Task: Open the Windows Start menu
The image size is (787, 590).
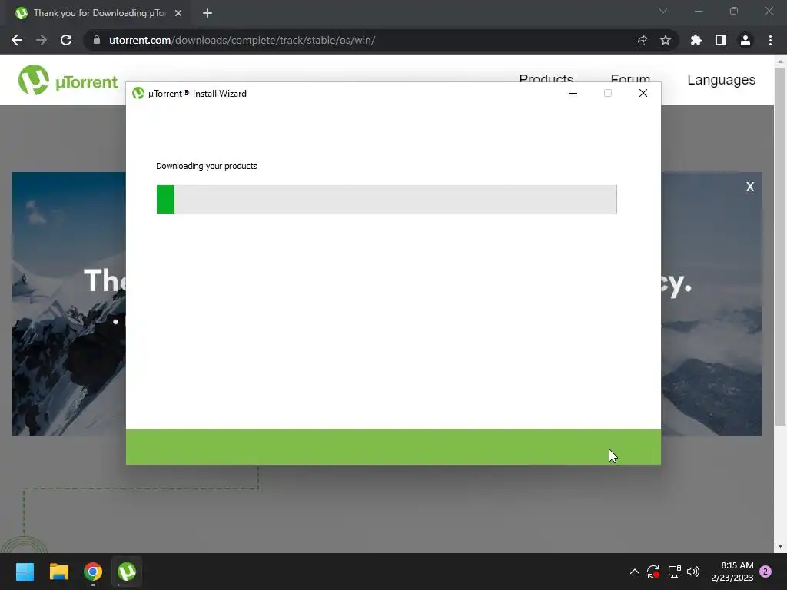Action: (25, 572)
